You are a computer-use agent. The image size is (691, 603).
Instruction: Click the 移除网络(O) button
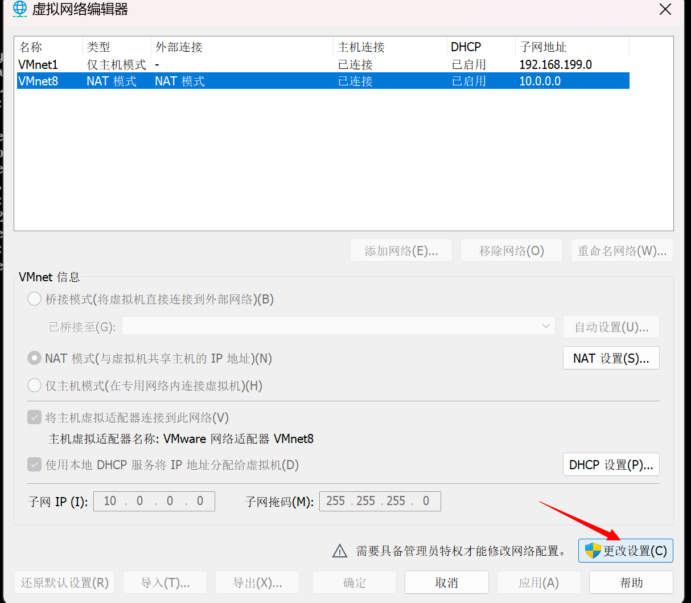tap(512, 251)
